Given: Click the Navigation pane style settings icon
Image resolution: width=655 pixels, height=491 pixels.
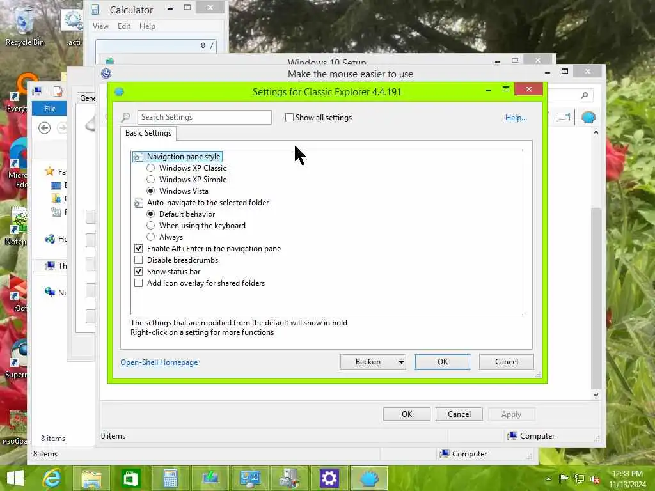Looking at the screenshot, I should click(x=138, y=157).
